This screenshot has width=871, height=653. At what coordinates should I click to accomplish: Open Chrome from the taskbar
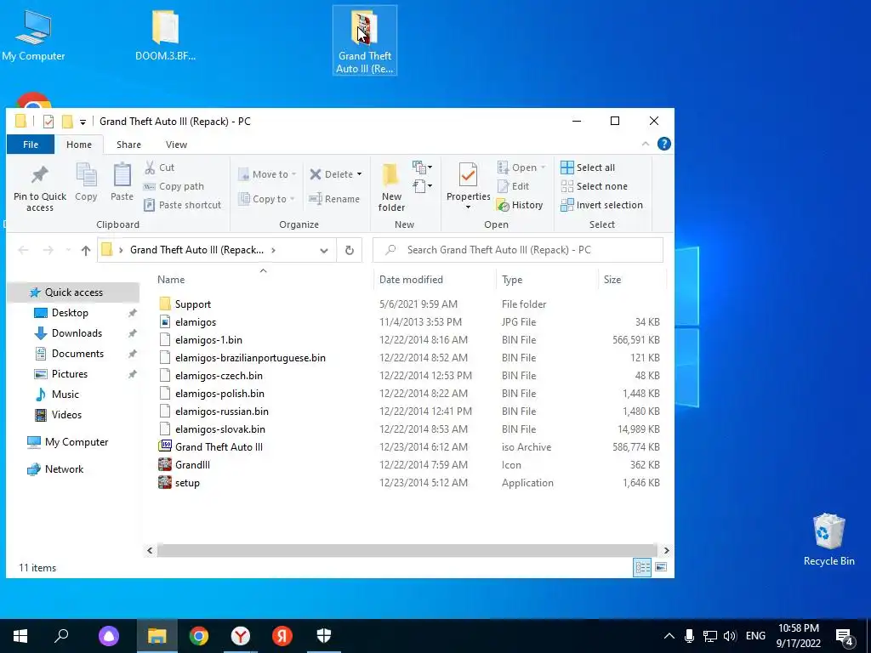coord(199,636)
